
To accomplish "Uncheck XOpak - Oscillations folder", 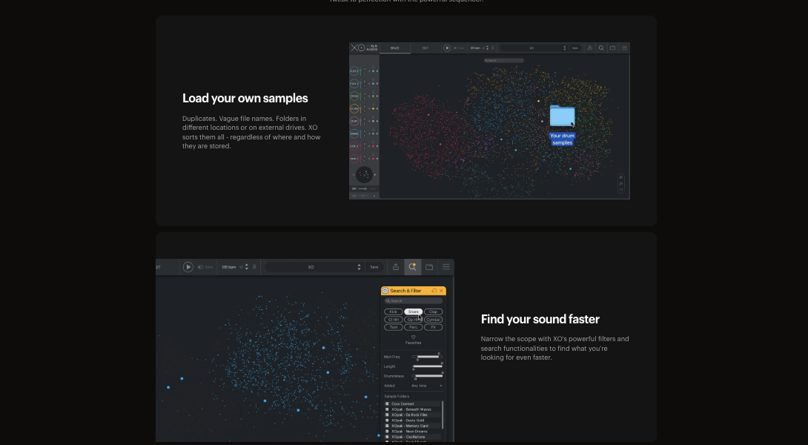I will (x=387, y=437).
